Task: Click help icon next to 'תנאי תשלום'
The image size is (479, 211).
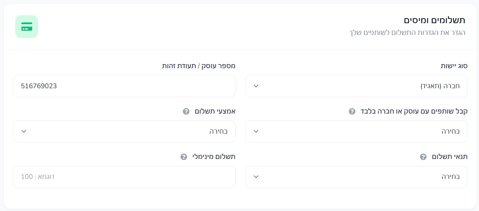Action: coord(423,157)
